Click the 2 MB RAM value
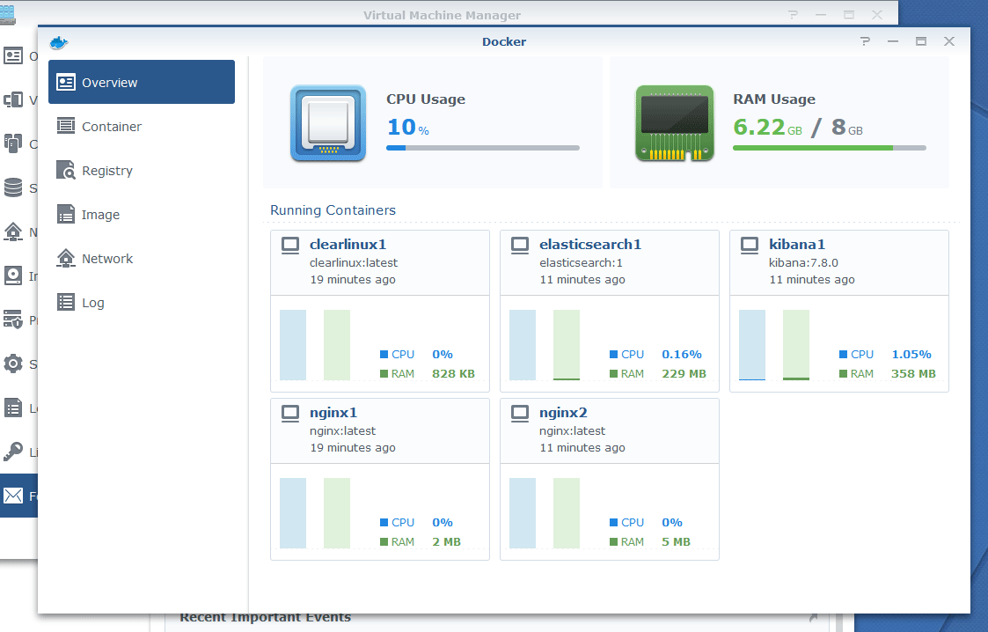Image resolution: width=988 pixels, height=632 pixels. pos(446,542)
